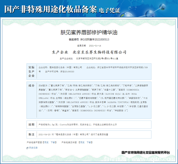Click inside the ingredients list text

click(93, 98)
